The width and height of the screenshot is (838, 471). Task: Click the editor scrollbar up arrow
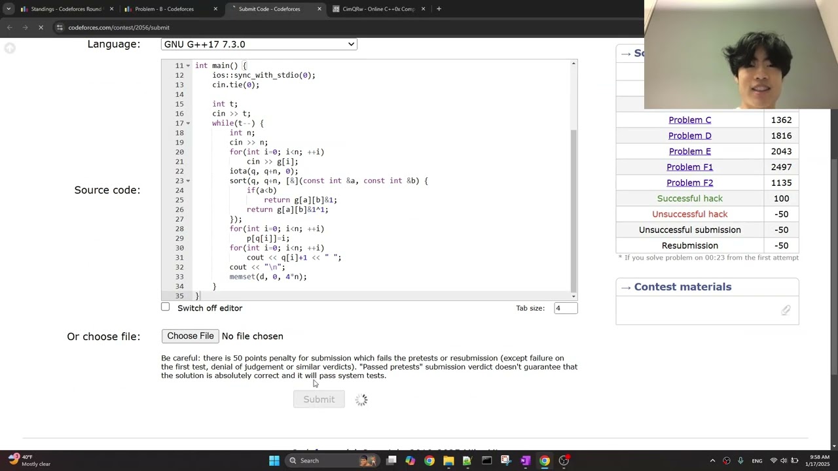574,63
